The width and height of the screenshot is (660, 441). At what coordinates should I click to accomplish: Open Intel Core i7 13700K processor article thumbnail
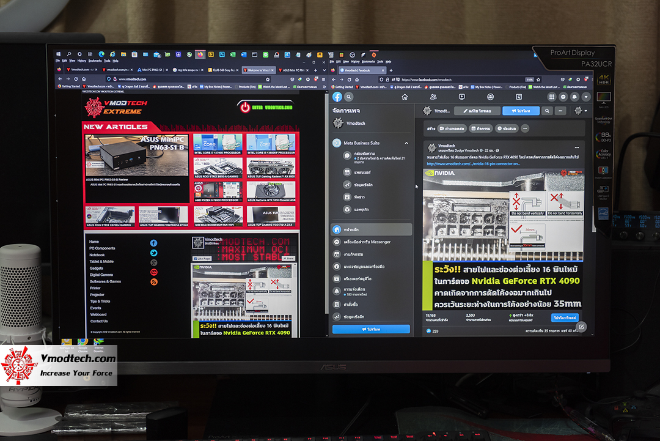coord(217,144)
